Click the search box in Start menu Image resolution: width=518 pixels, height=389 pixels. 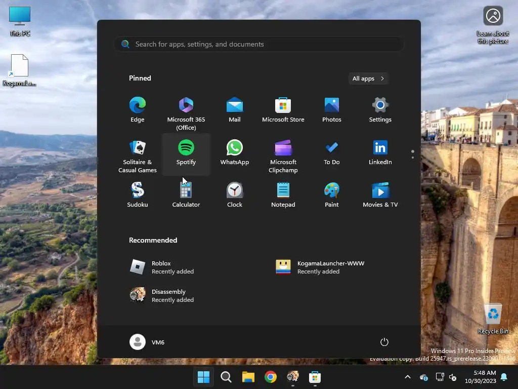[x=259, y=44]
